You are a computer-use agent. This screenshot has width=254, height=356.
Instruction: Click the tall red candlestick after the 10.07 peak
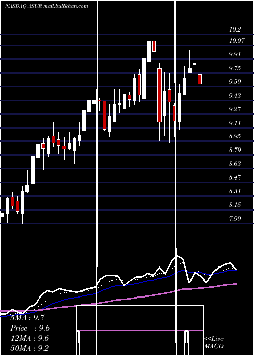(x=160, y=95)
